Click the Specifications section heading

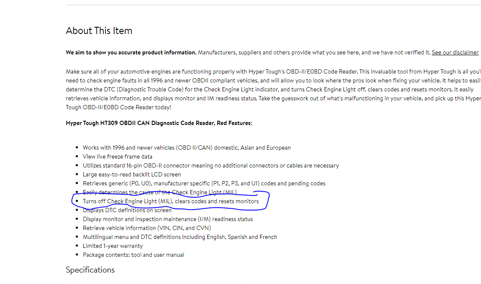(90, 270)
